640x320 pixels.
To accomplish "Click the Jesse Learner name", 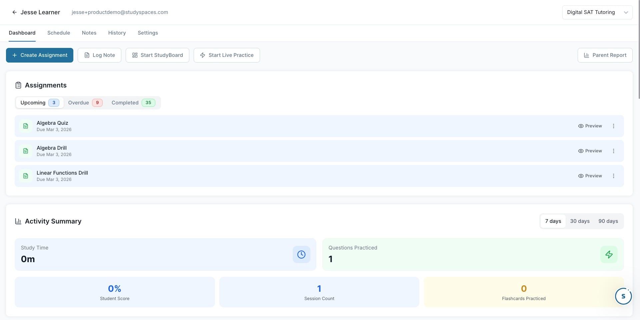I will 40,12.
